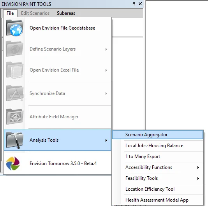Viewport: 208px width, 209px height.
Task: Click the ENVISION PAINT TOOLS panel title
Action: 26,4
